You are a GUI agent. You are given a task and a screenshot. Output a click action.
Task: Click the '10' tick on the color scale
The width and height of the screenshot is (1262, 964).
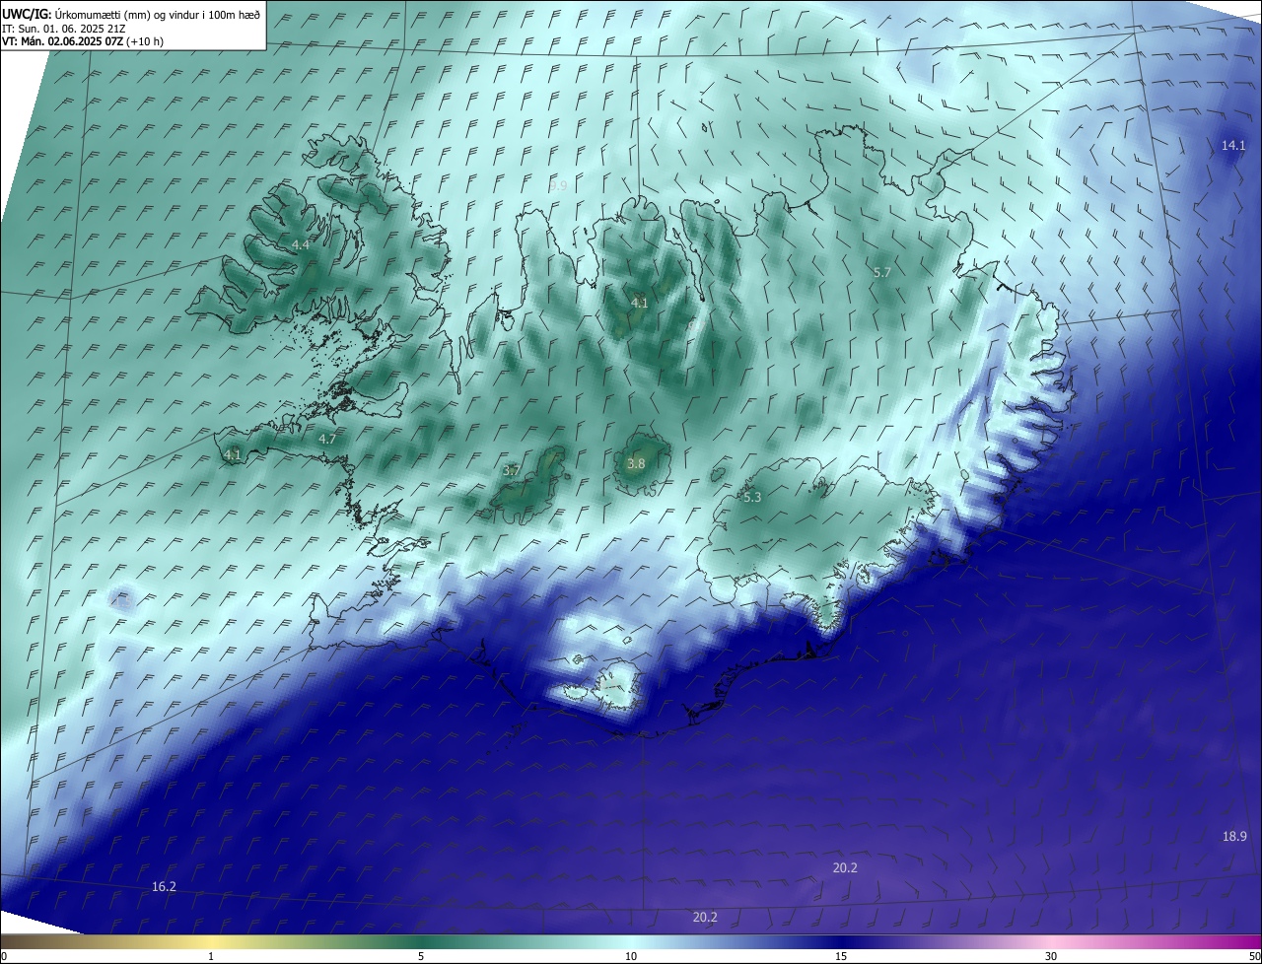click(x=631, y=956)
